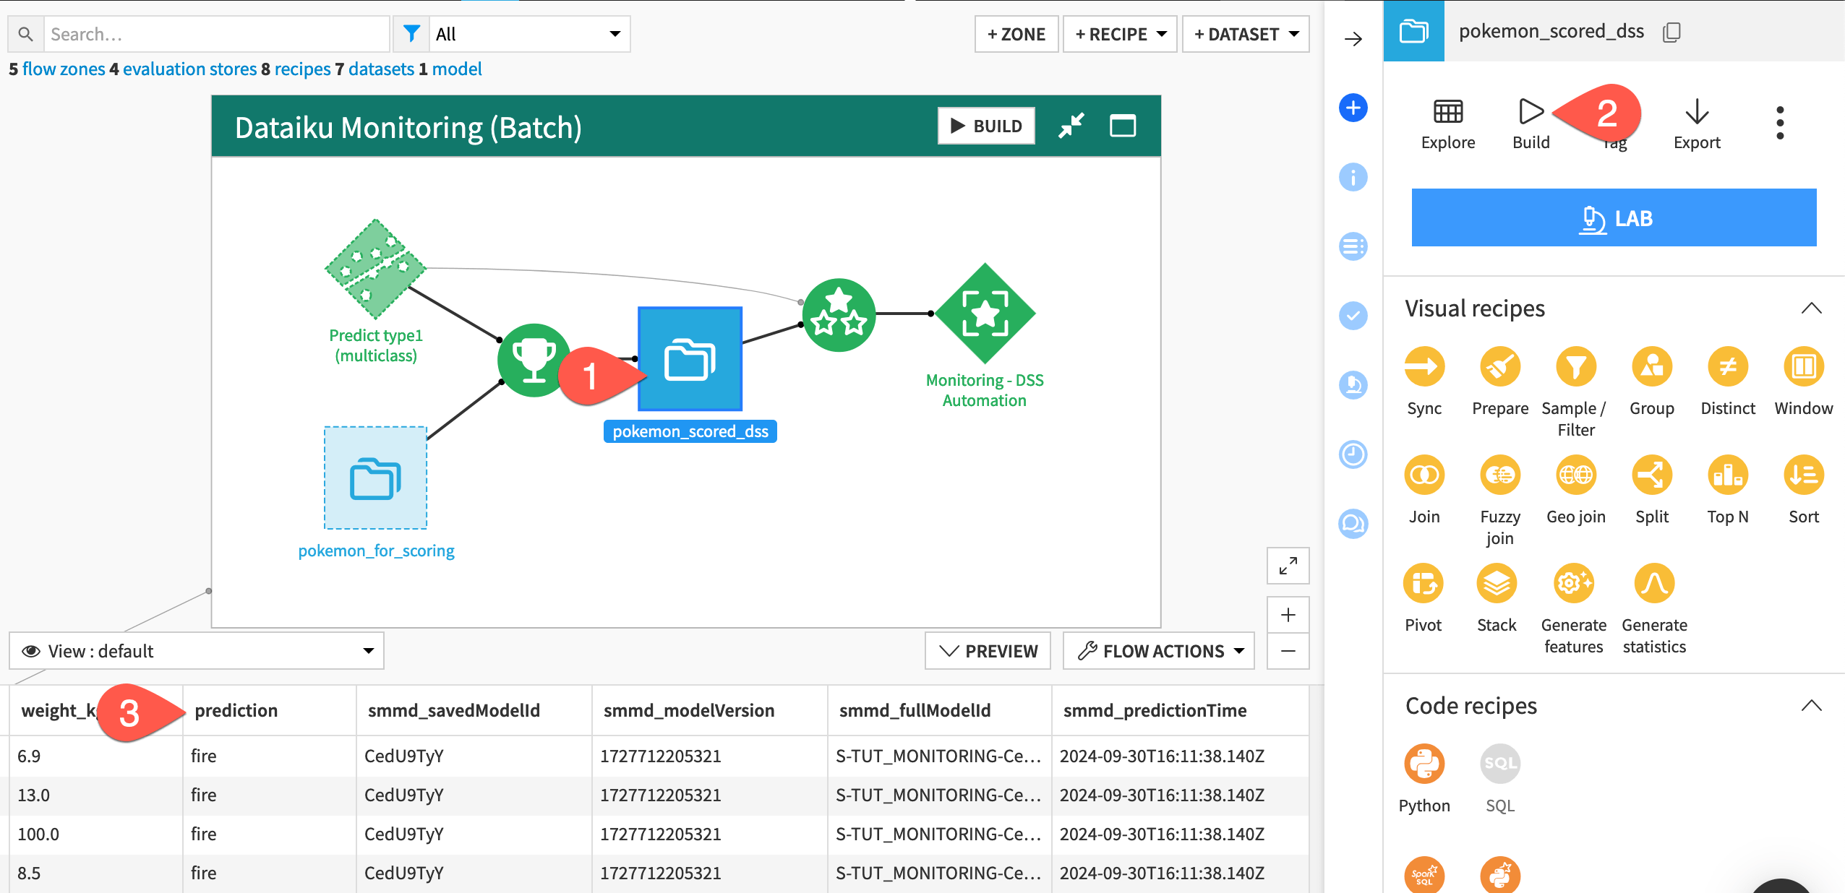Open the + RECIPE menu
The width and height of the screenshot is (1845, 893).
coord(1120,34)
